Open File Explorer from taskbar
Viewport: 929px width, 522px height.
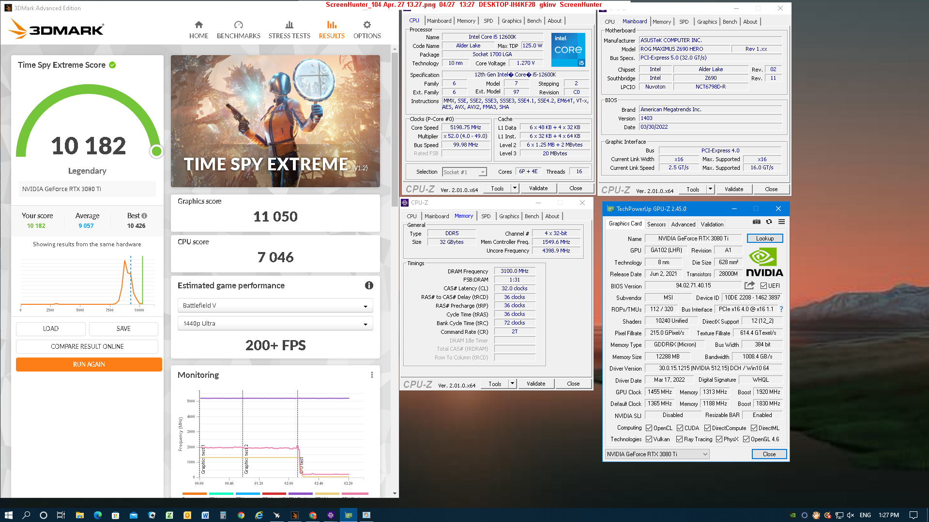(x=80, y=515)
